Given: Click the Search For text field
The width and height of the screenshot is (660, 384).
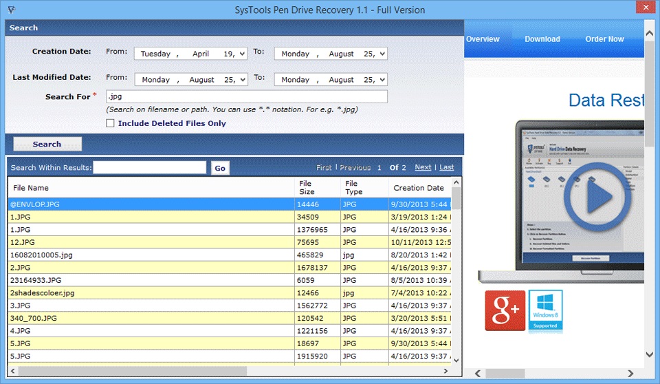Looking at the screenshot, I should tap(246, 97).
